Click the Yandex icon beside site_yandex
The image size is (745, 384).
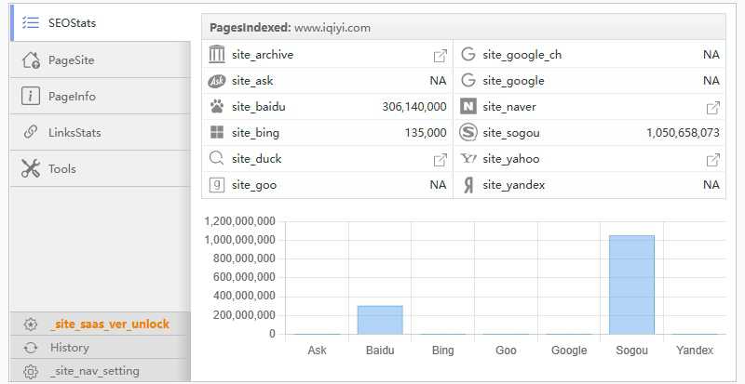[x=467, y=185]
